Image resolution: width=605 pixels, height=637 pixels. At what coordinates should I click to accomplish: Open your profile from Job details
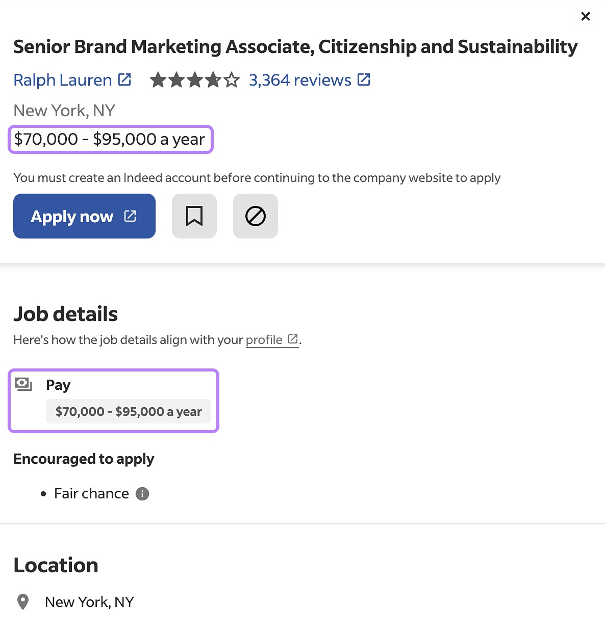[x=264, y=339]
